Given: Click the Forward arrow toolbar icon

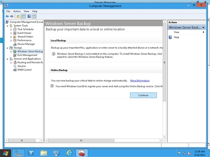Looking at the screenshot, I should 12,16.
